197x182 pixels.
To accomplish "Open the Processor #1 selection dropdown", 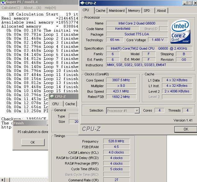I will 137,111.
